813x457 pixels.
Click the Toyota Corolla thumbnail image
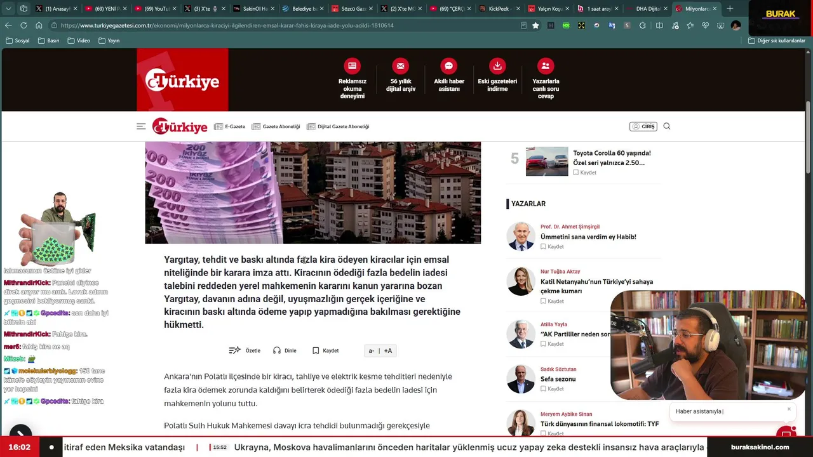[x=547, y=161]
